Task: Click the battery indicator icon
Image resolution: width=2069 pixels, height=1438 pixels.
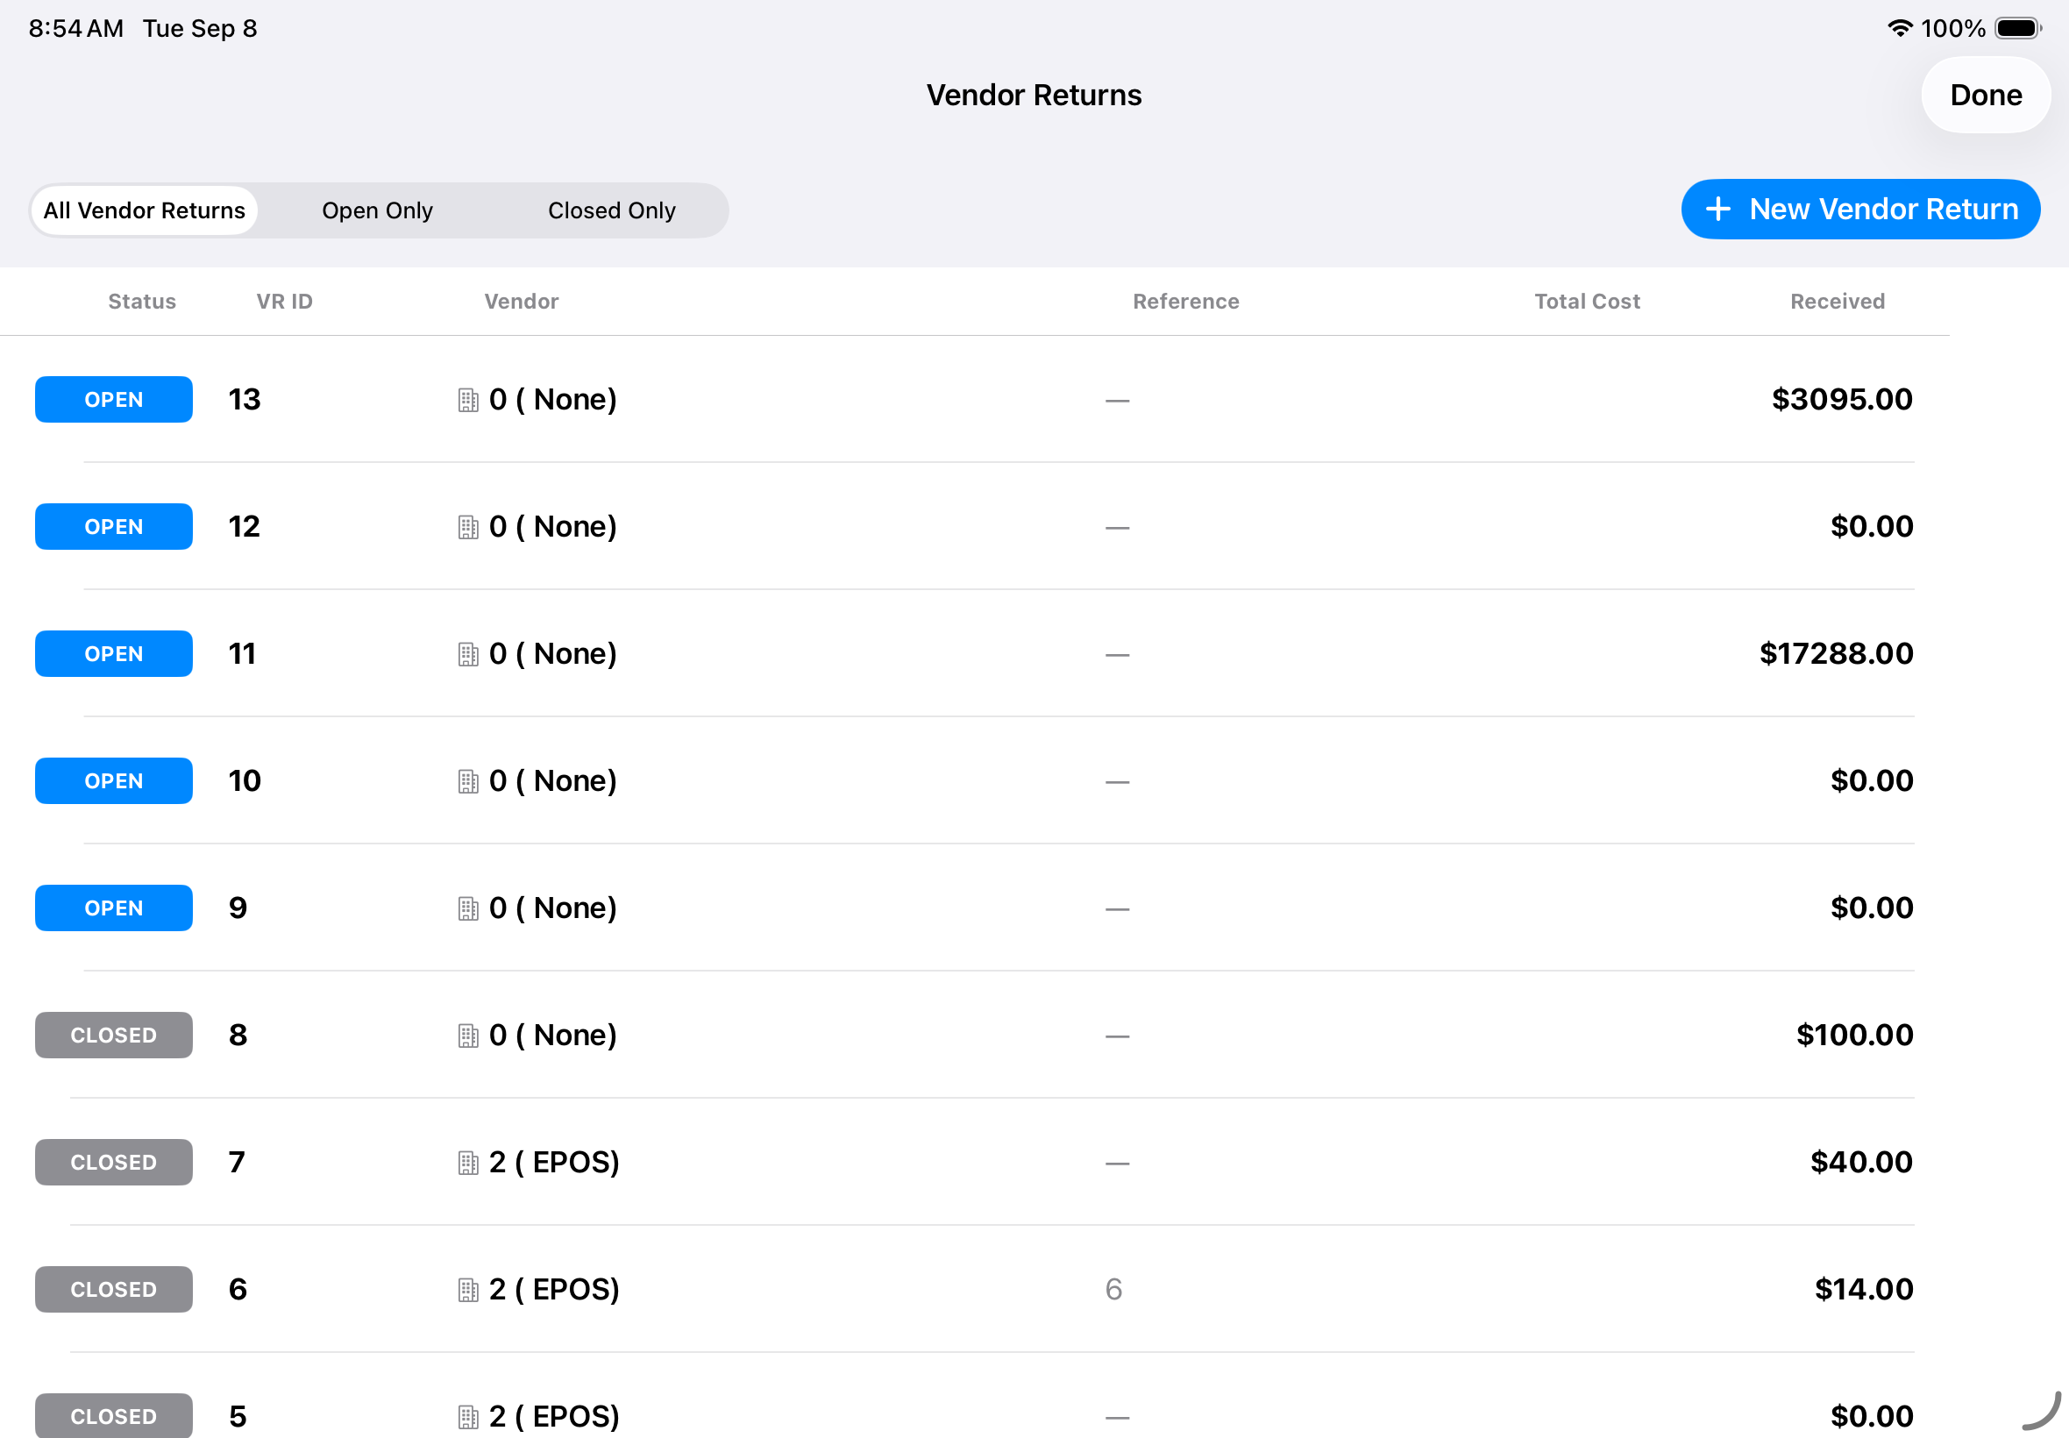Action: tap(2017, 28)
